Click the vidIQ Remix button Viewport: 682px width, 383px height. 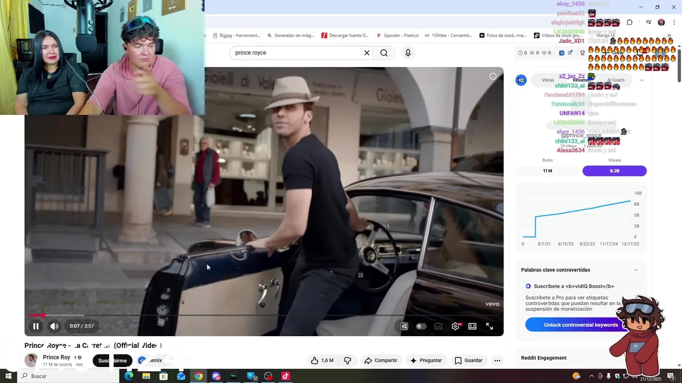click(150, 360)
